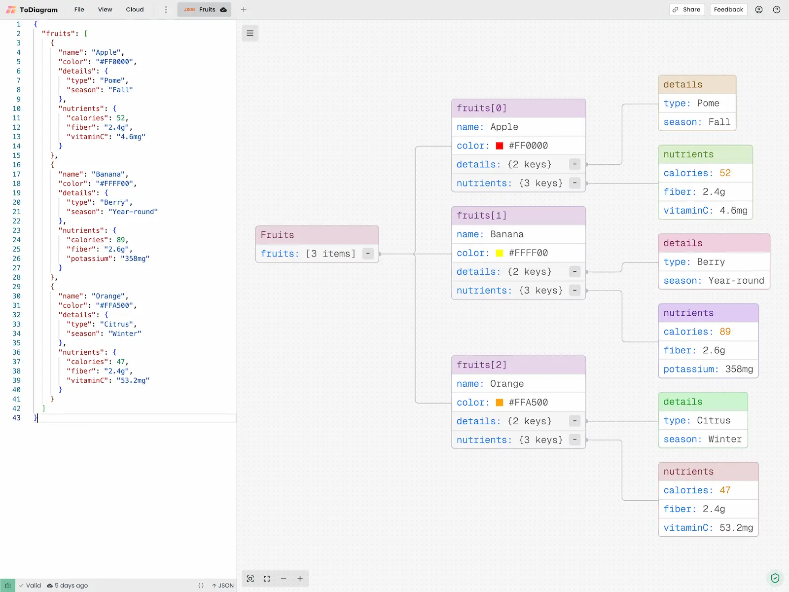Collapse fruits[1] nutrients row
789x592 pixels.
coord(574,291)
